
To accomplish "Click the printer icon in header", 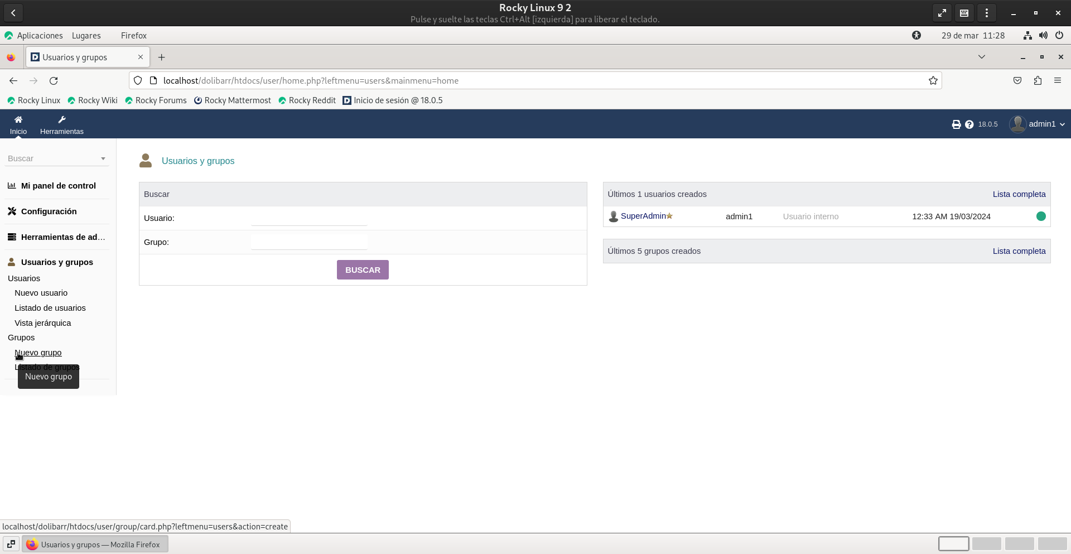I will (x=956, y=124).
